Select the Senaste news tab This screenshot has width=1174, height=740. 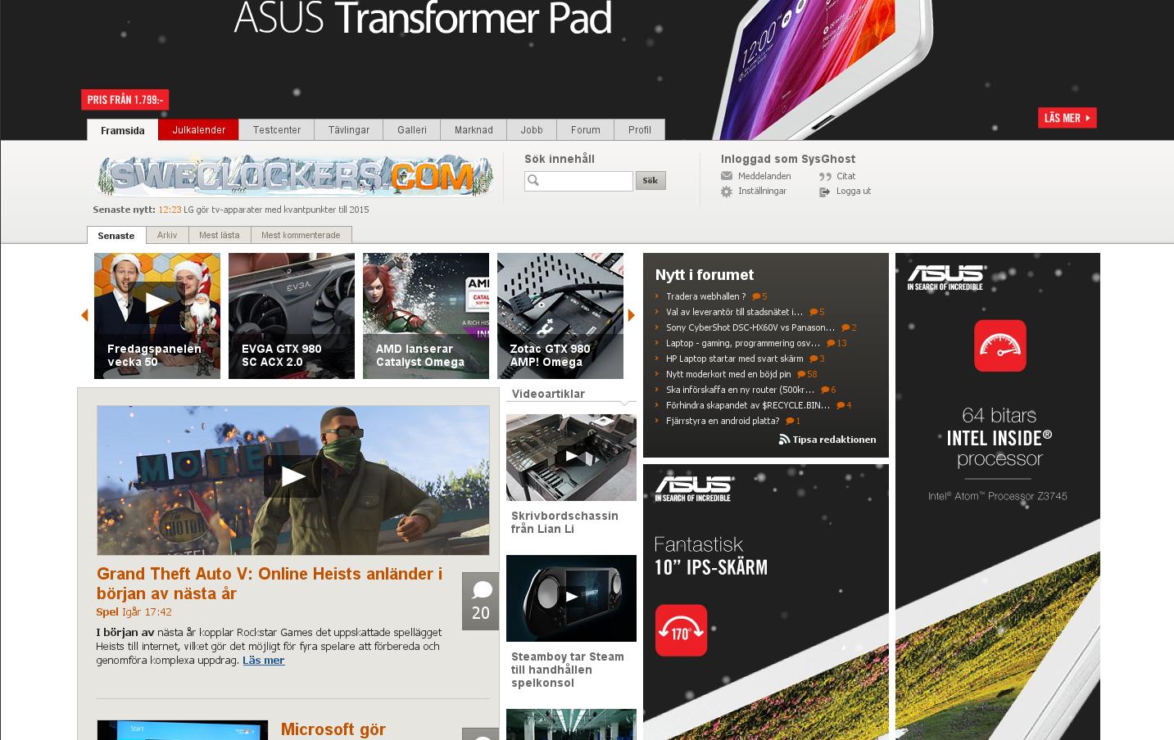pos(116,236)
